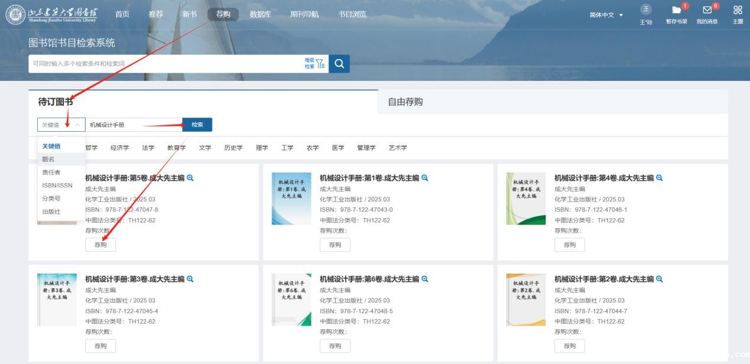Click magnifier icon beside 第5卷 title

click(190, 178)
